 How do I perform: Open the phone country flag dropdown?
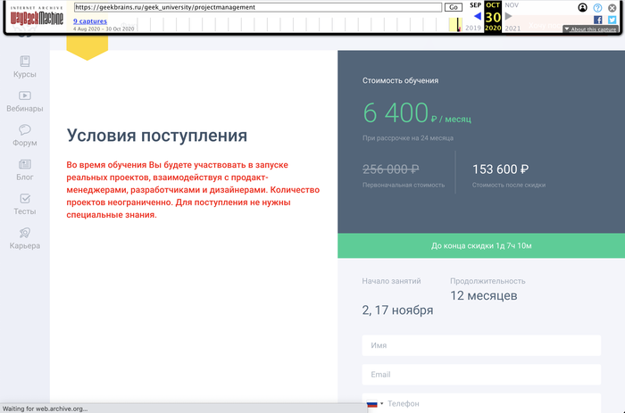tap(375, 403)
